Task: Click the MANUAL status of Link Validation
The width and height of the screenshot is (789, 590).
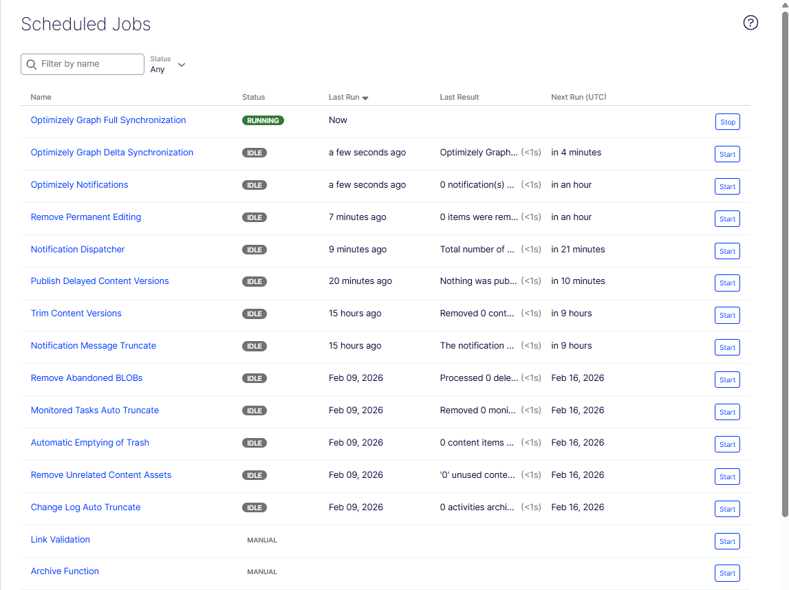Action: click(x=262, y=540)
